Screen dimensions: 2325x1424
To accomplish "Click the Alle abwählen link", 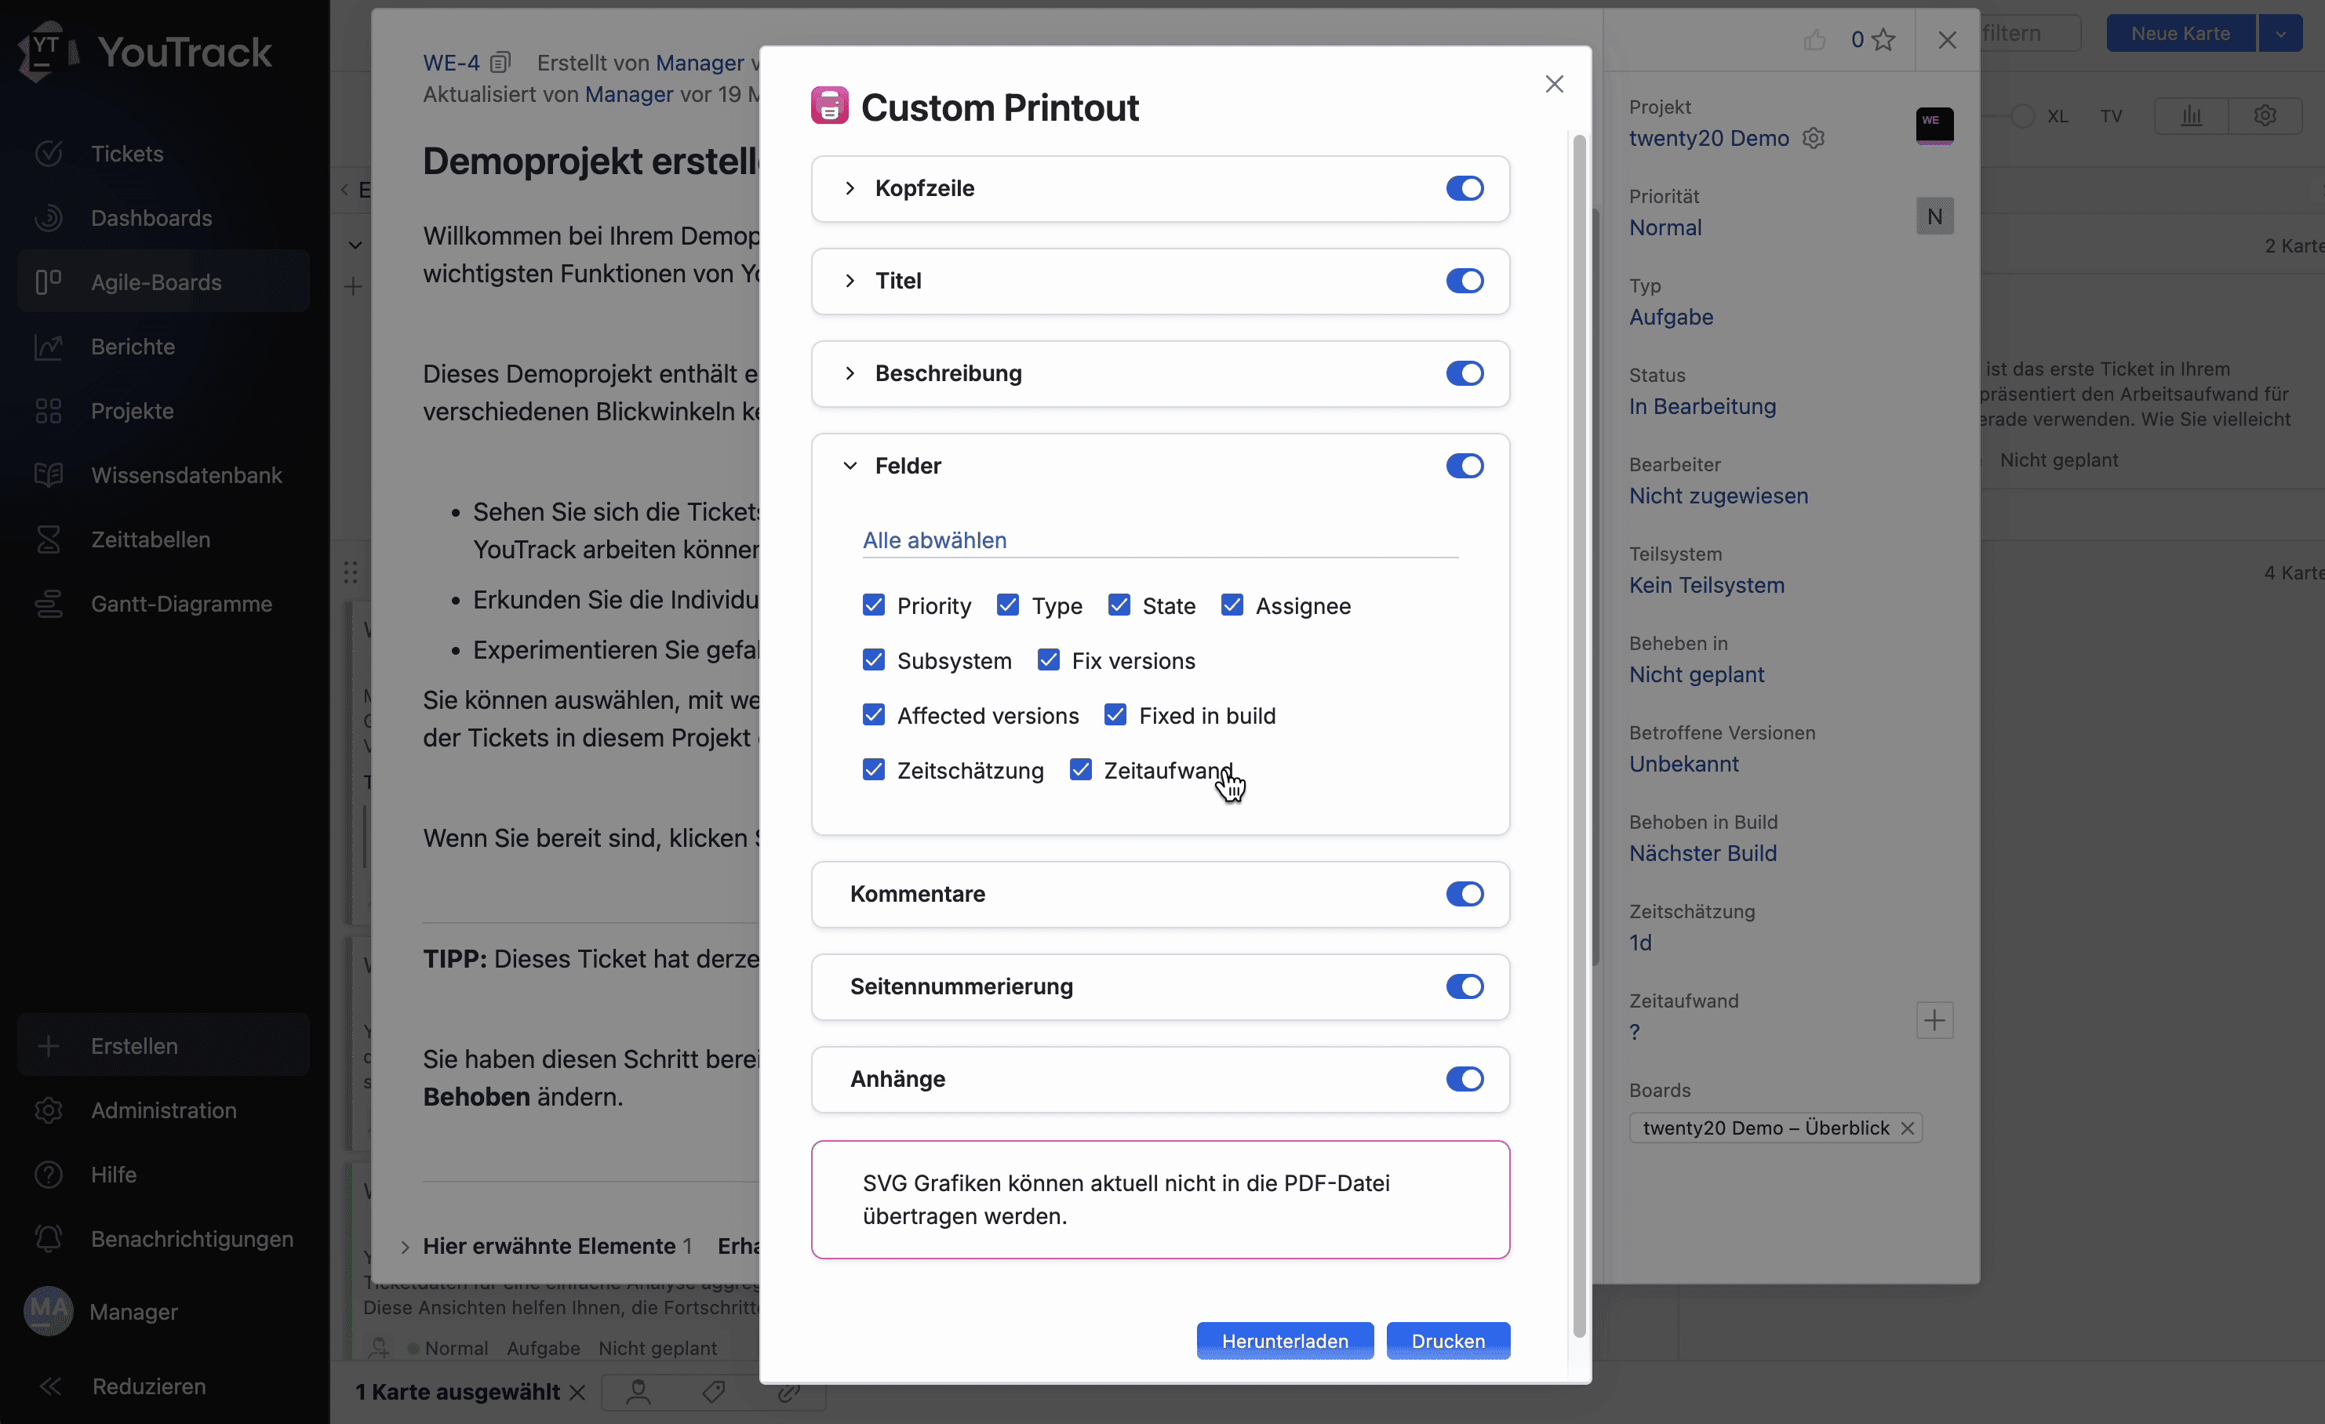I will 934,540.
